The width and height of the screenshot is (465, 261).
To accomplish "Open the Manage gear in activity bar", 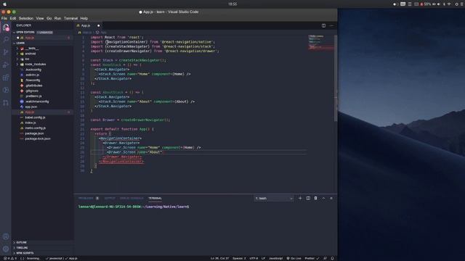I will (x=6, y=249).
